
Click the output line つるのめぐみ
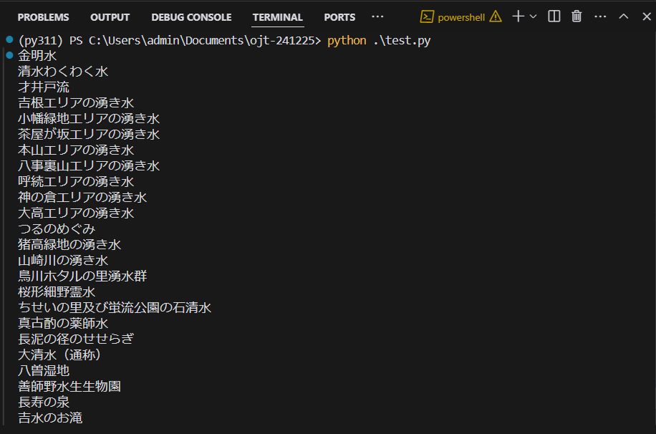(x=57, y=229)
